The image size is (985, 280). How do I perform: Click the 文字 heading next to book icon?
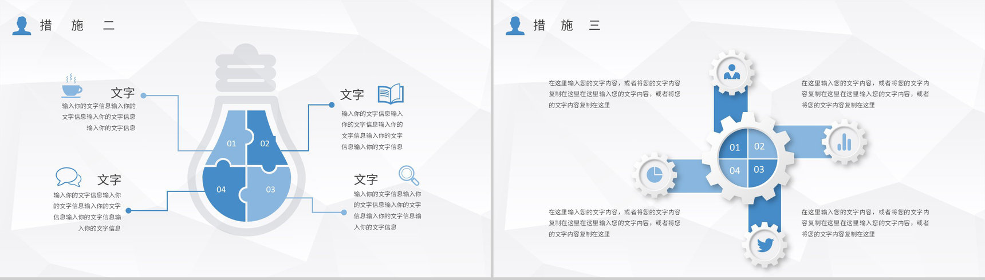click(352, 94)
